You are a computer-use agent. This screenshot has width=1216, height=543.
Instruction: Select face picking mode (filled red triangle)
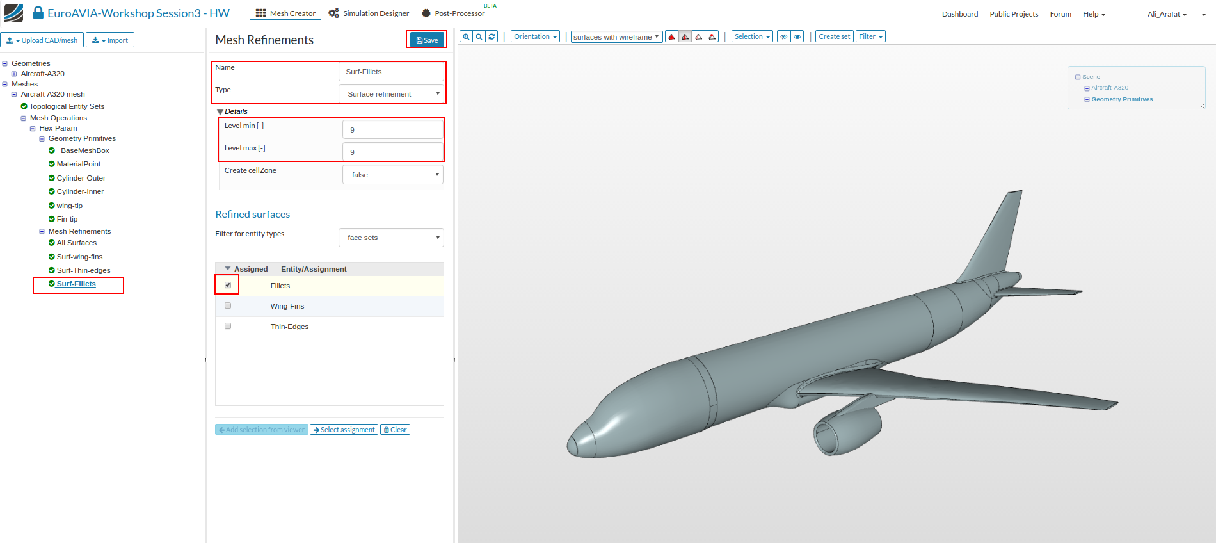[672, 36]
